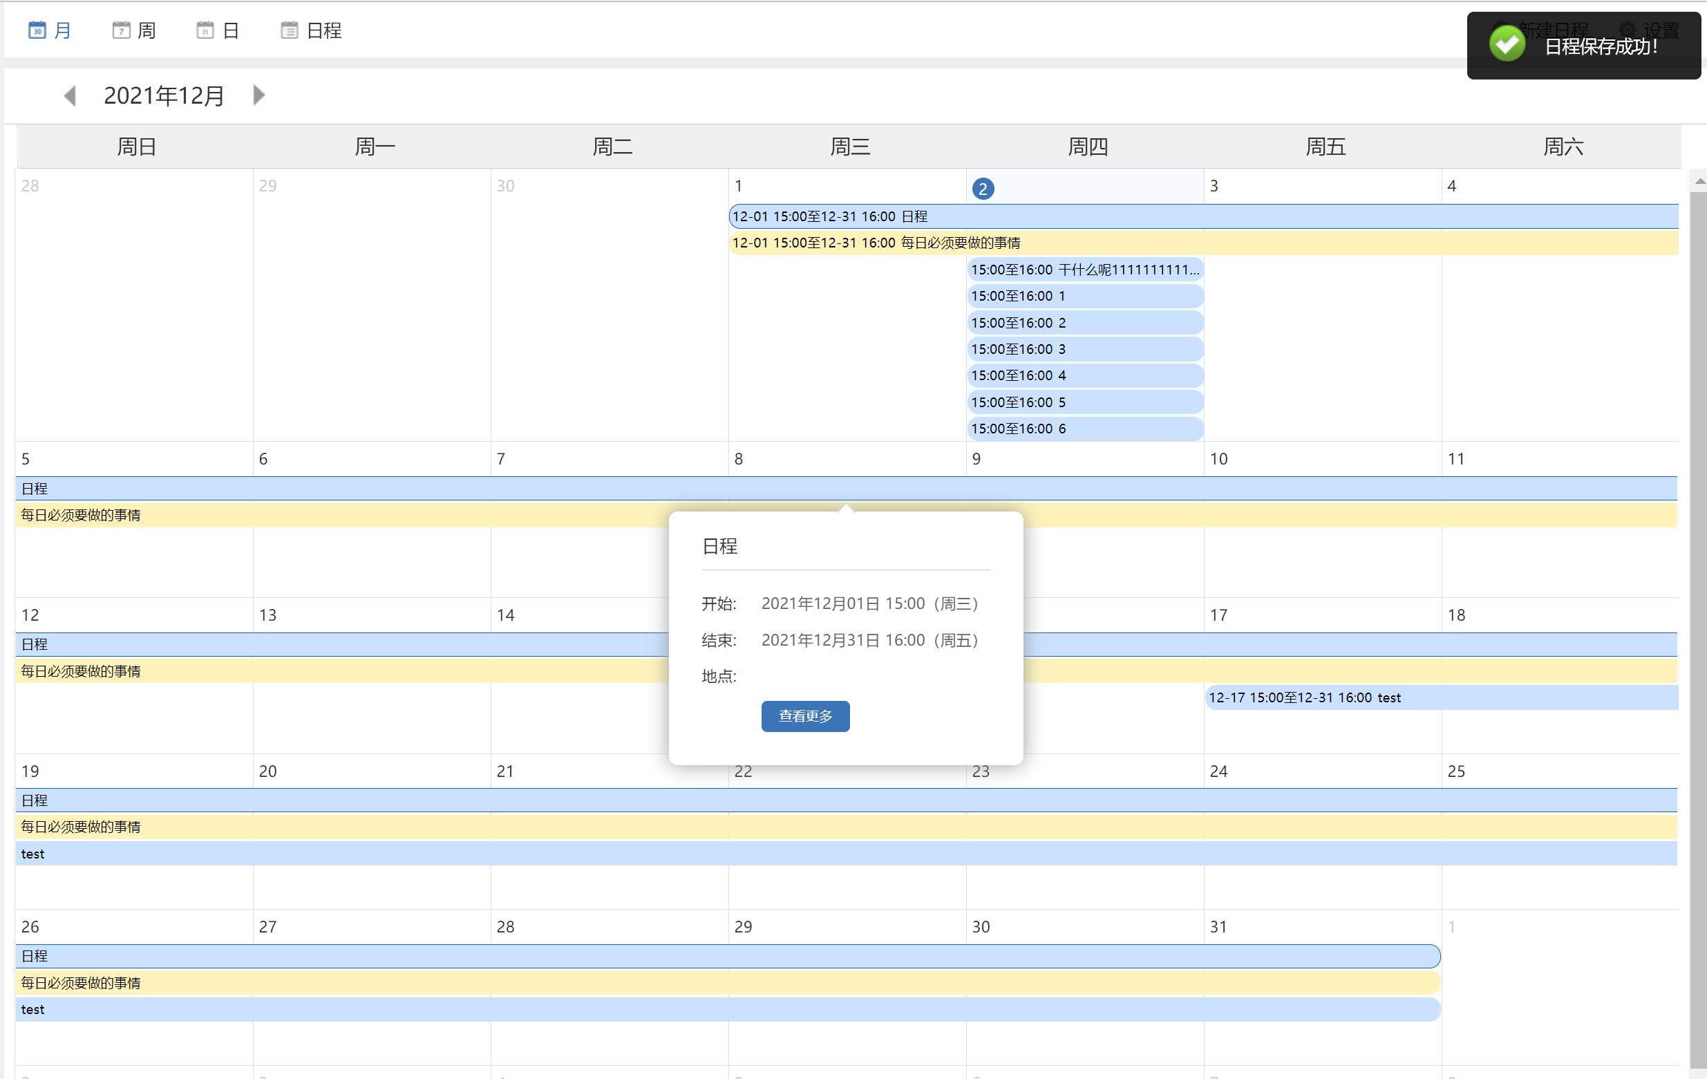1707x1079 pixels.
Task: Select today's date 2 circle
Action: click(983, 189)
